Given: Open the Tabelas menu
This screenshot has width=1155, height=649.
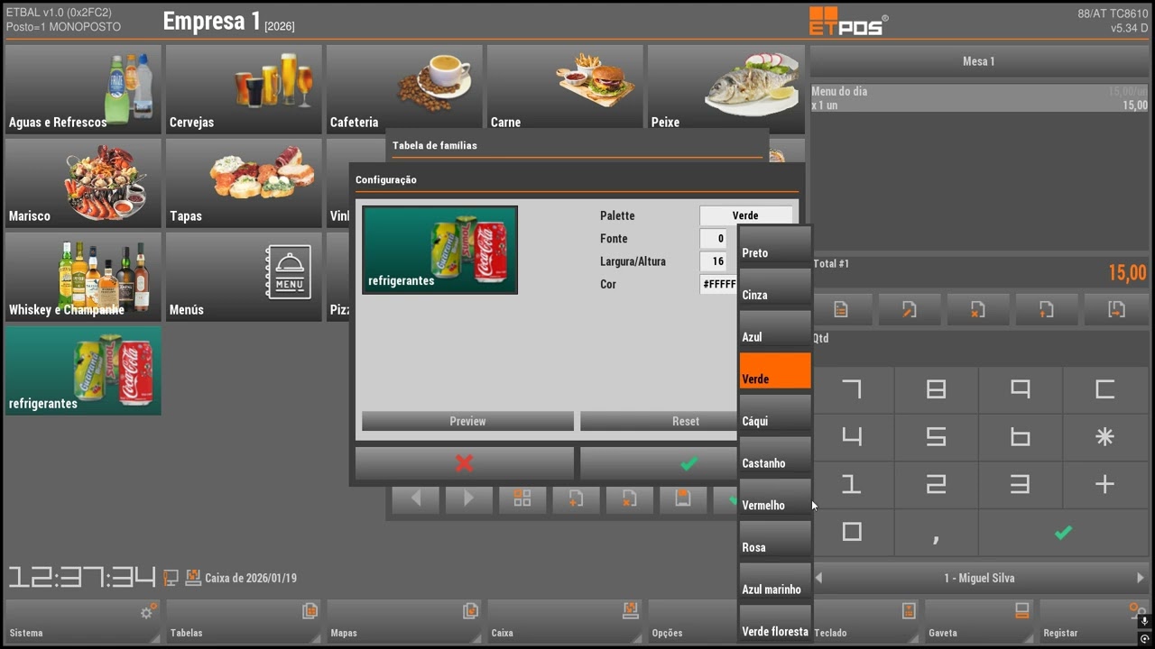Looking at the screenshot, I should tap(244, 622).
